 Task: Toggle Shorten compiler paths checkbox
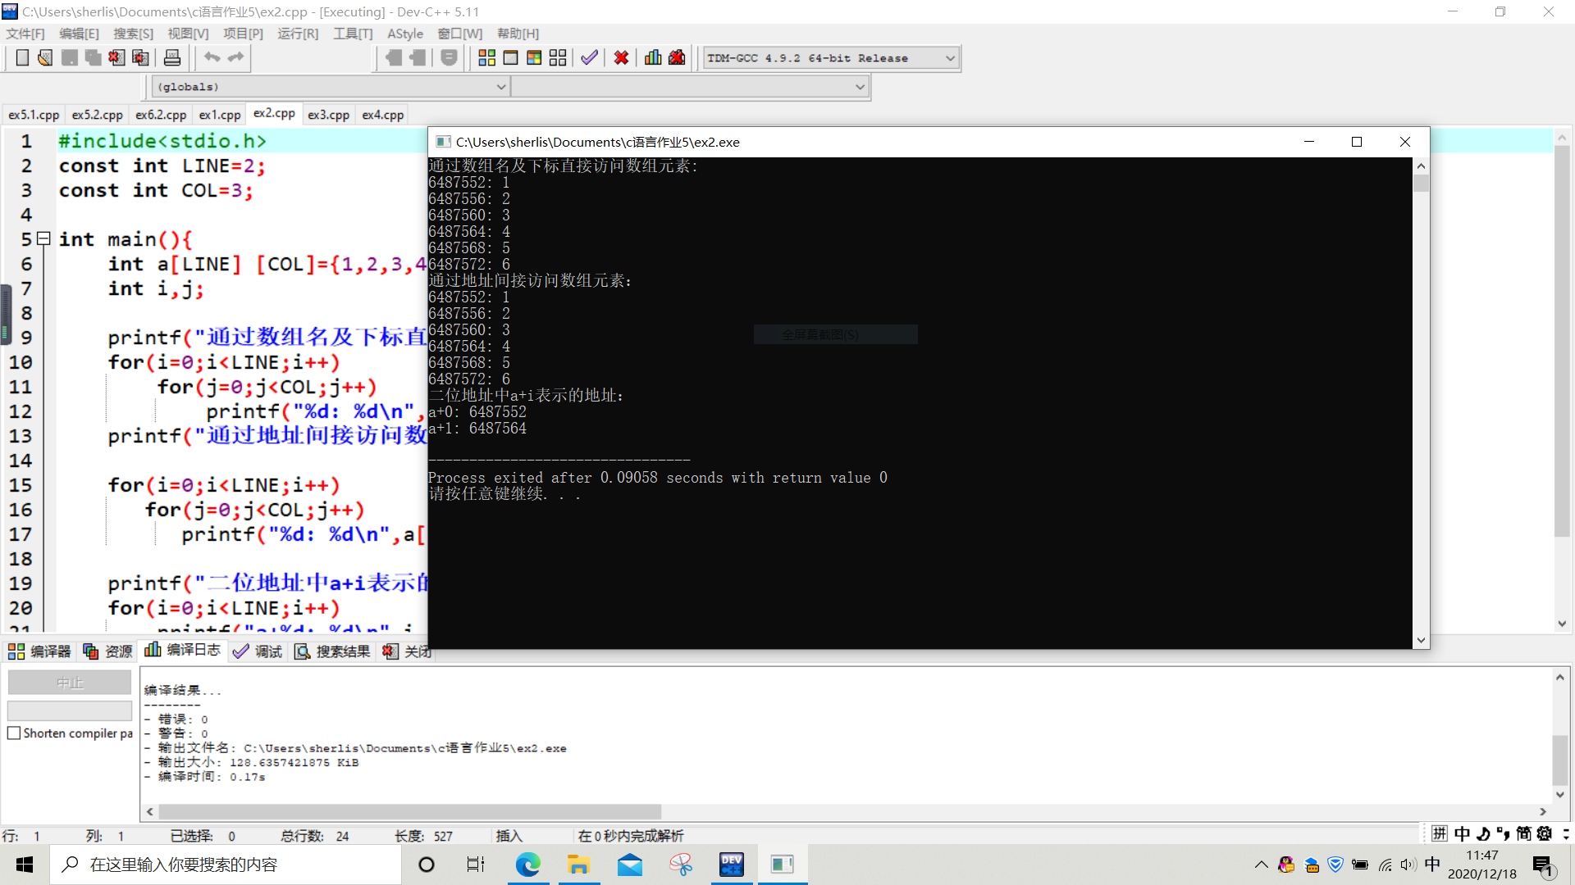tap(14, 733)
